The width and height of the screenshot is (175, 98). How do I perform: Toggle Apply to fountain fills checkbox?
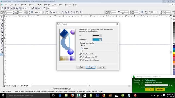click(x=80, y=54)
